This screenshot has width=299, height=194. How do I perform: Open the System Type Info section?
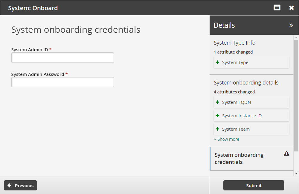[x=234, y=43]
